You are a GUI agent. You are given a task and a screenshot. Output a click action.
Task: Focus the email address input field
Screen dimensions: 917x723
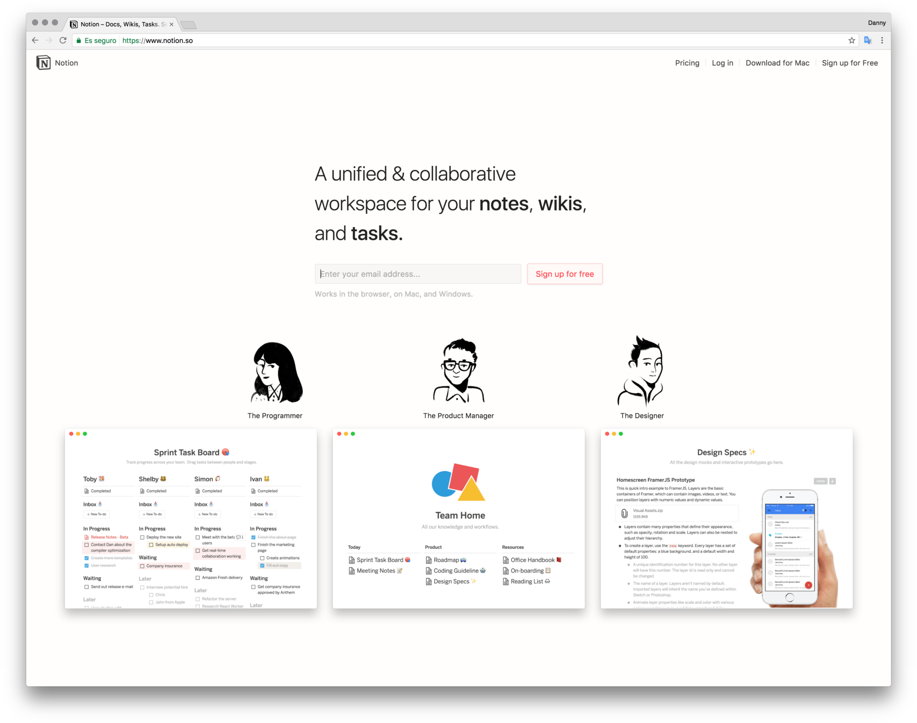418,274
